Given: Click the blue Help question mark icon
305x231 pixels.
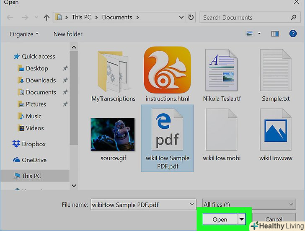Looking at the screenshot, I should click(x=293, y=34).
